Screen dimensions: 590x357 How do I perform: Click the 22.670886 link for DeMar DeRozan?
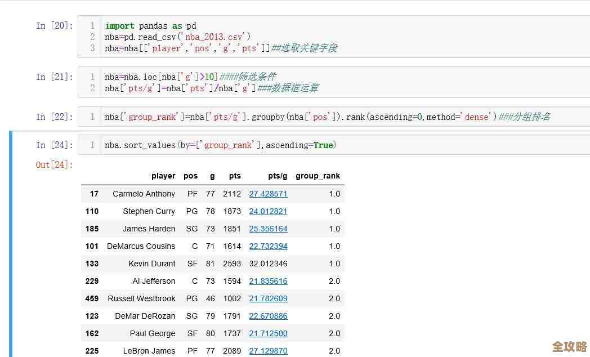(x=268, y=316)
